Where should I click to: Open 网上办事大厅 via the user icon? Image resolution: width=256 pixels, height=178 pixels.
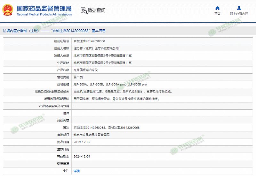[239, 8]
